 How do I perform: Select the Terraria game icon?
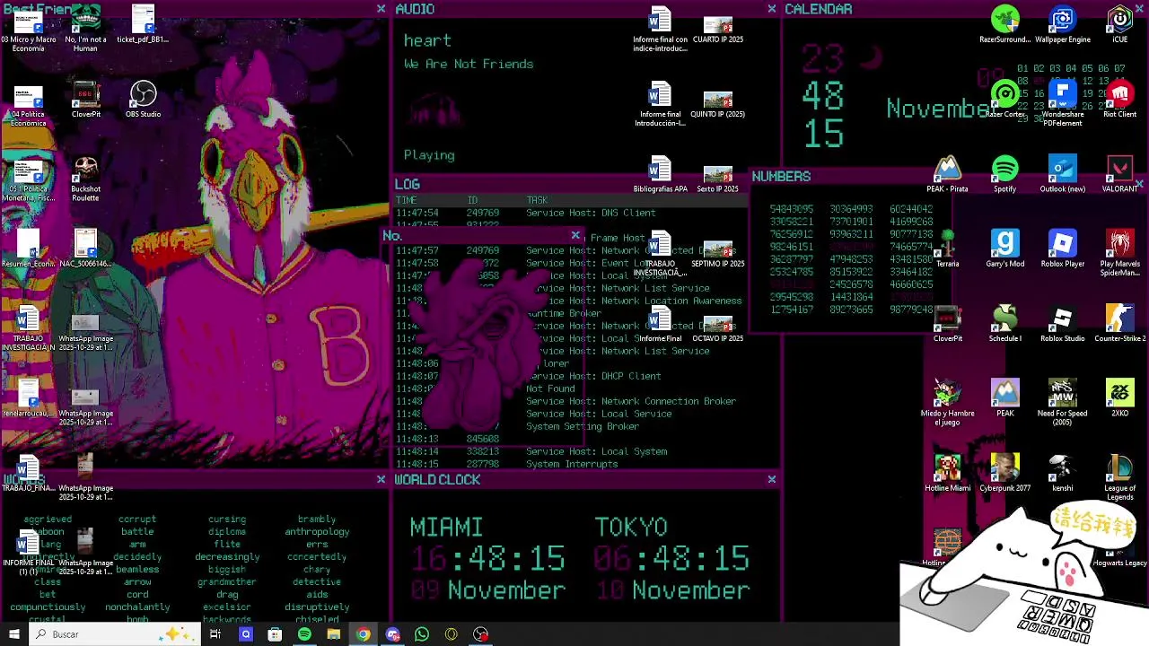pyautogui.click(x=947, y=249)
